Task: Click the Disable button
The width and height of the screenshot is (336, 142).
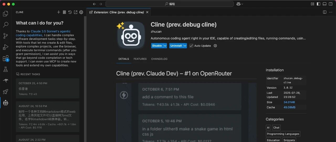Action: [x=157, y=46]
